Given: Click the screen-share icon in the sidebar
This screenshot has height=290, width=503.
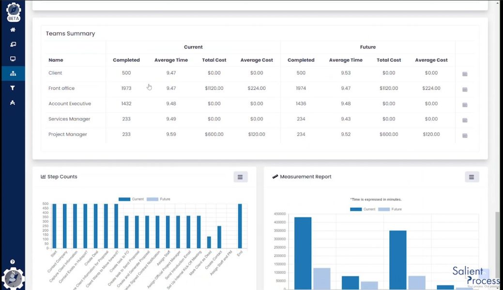Looking at the screenshot, I should click(13, 43).
